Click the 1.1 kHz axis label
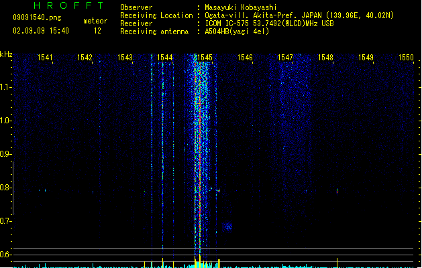Image resolution: width=422 pixels, height=268 pixels. click(5, 87)
